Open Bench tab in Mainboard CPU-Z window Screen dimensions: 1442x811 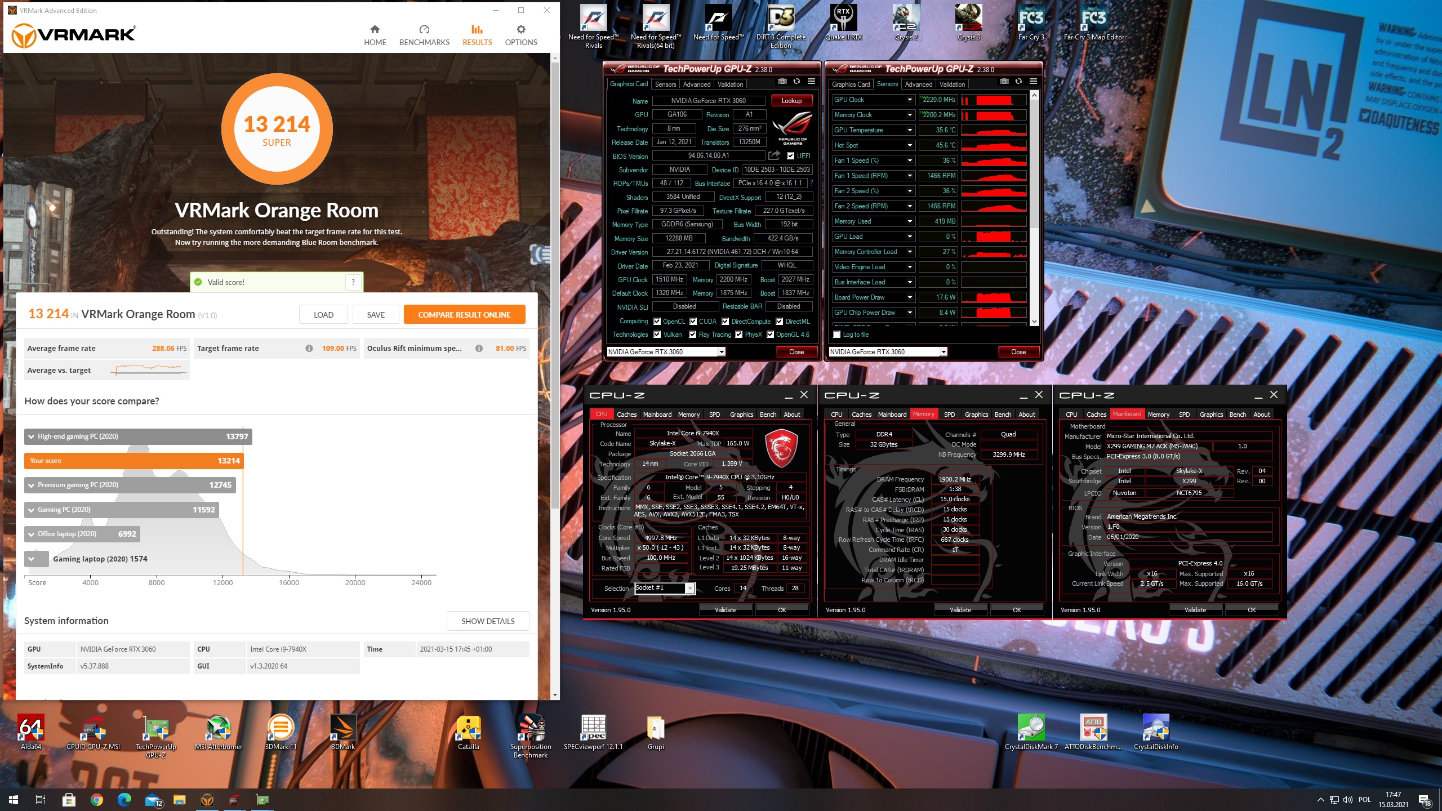1238,415
